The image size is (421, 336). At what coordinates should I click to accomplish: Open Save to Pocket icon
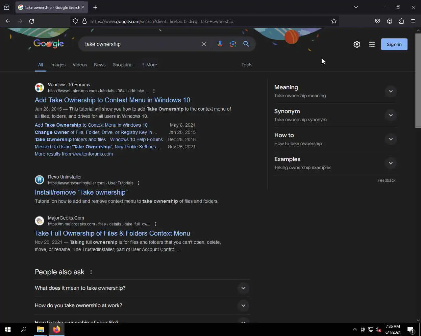tap(378, 21)
